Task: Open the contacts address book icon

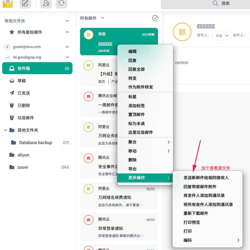Action: pyautogui.click(x=46, y=4)
